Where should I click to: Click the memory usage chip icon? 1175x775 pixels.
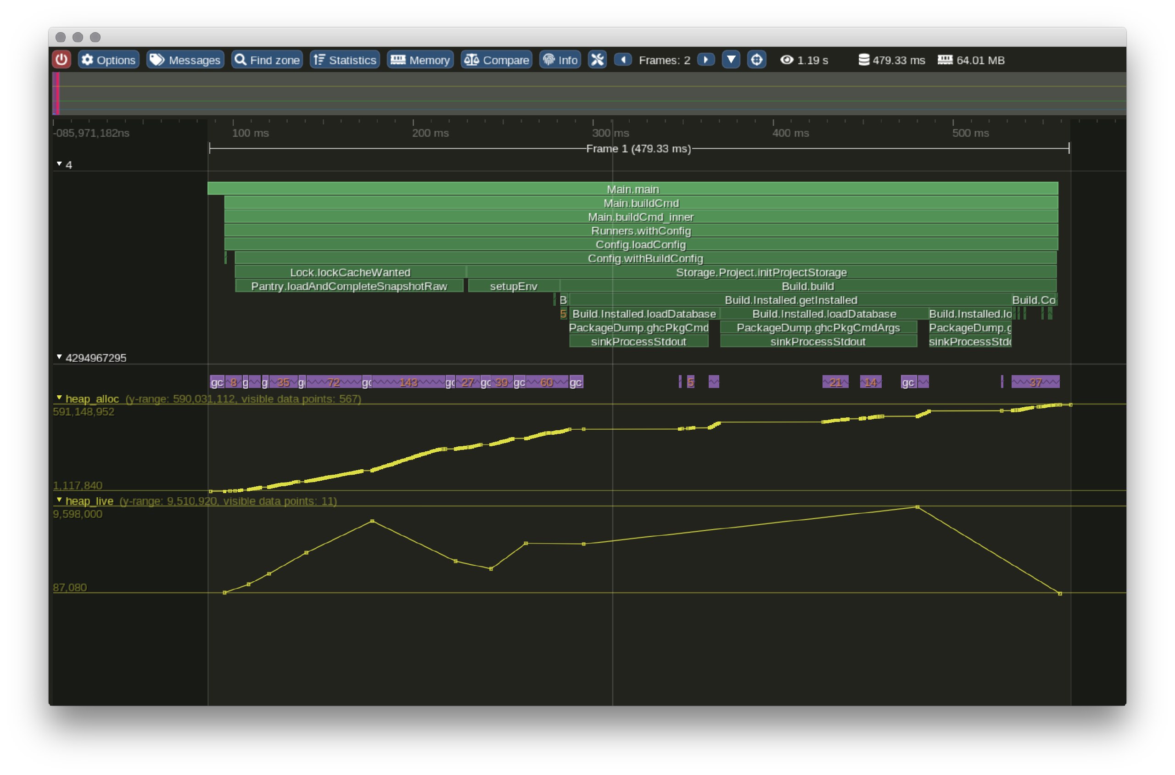(x=945, y=60)
